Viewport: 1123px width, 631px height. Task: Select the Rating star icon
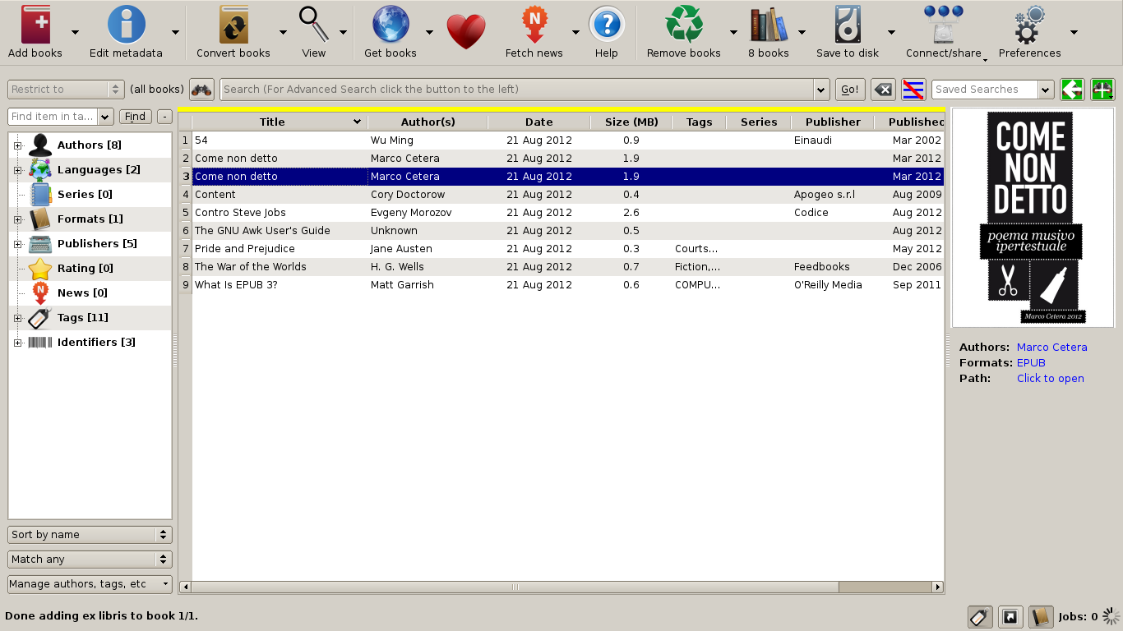coord(40,269)
